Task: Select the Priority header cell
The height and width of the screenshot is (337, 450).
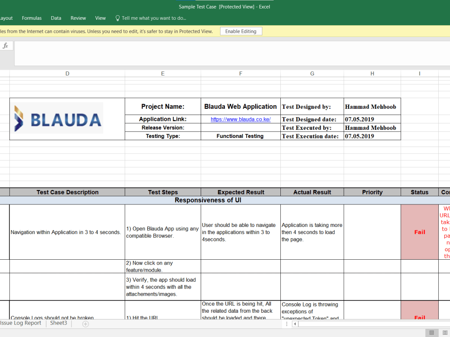Action: click(x=372, y=192)
